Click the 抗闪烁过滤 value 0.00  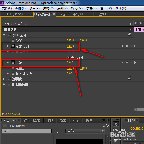tap(69, 73)
